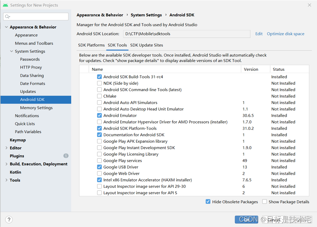Enable Show Package Details
This screenshot has height=227, width=317.
point(265,202)
